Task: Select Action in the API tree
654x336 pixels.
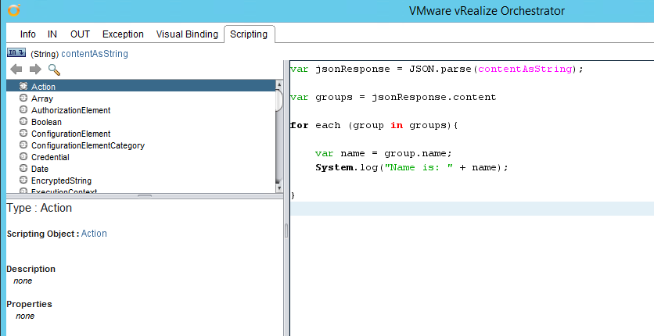Action: [x=141, y=87]
